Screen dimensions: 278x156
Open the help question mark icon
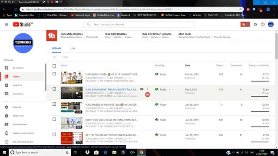[x=263, y=24]
